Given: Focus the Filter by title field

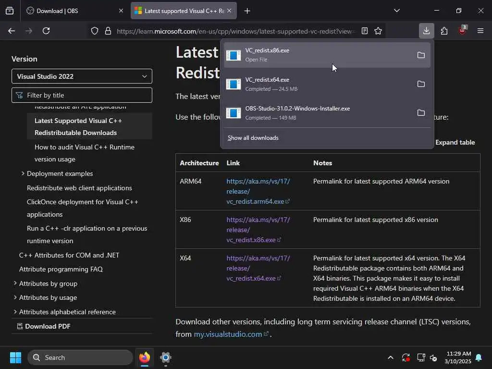Looking at the screenshot, I should pyautogui.click(x=82, y=95).
